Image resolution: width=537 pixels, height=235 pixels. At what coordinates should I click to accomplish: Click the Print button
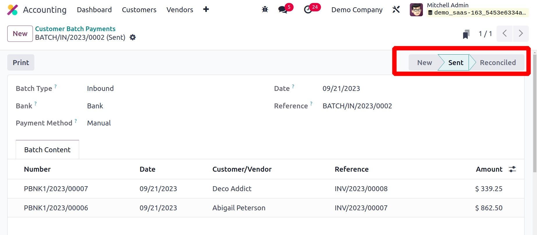(x=21, y=63)
